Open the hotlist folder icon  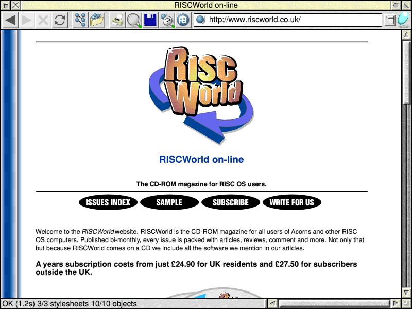(97, 20)
